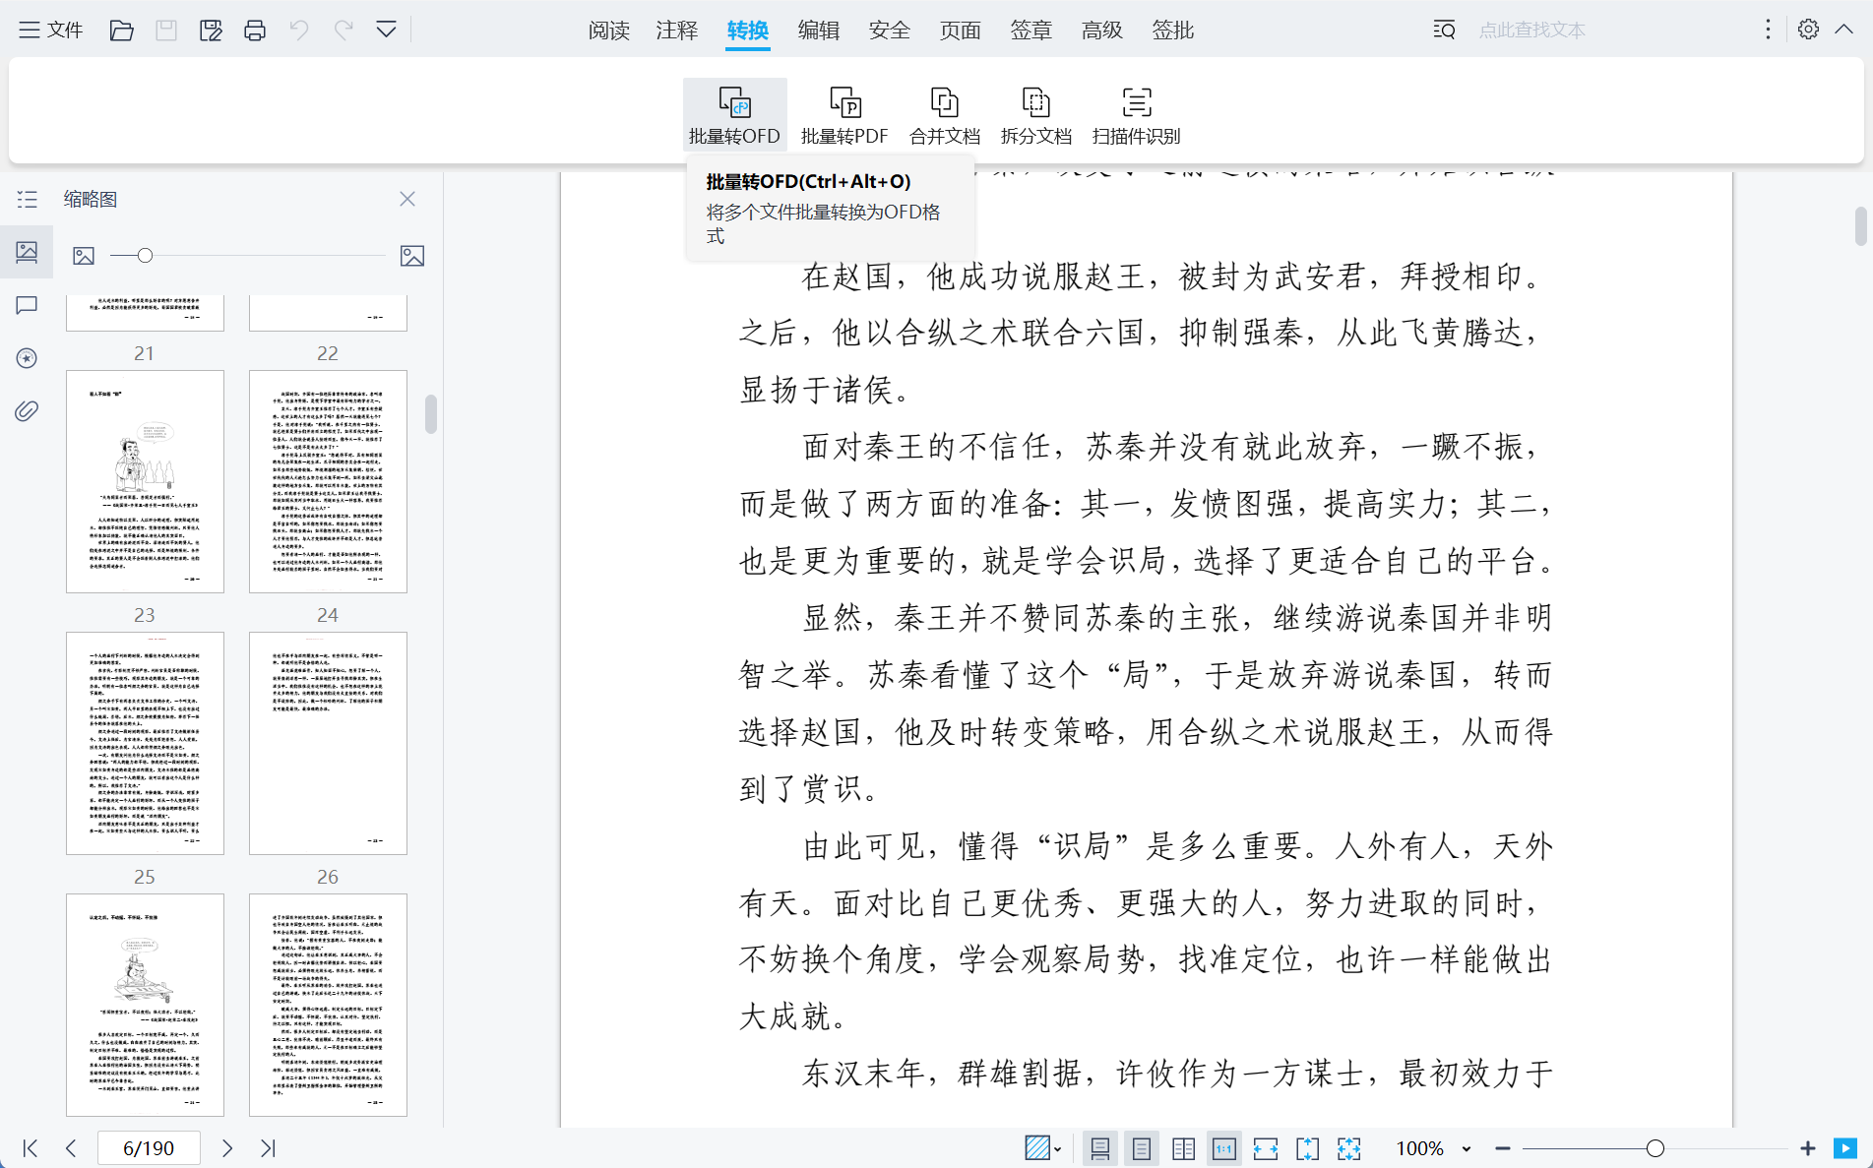Image resolution: width=1873 pixels, height=1168 pixels.
Task: Switch to the 注释 tab
Action: tap(677, 31)
